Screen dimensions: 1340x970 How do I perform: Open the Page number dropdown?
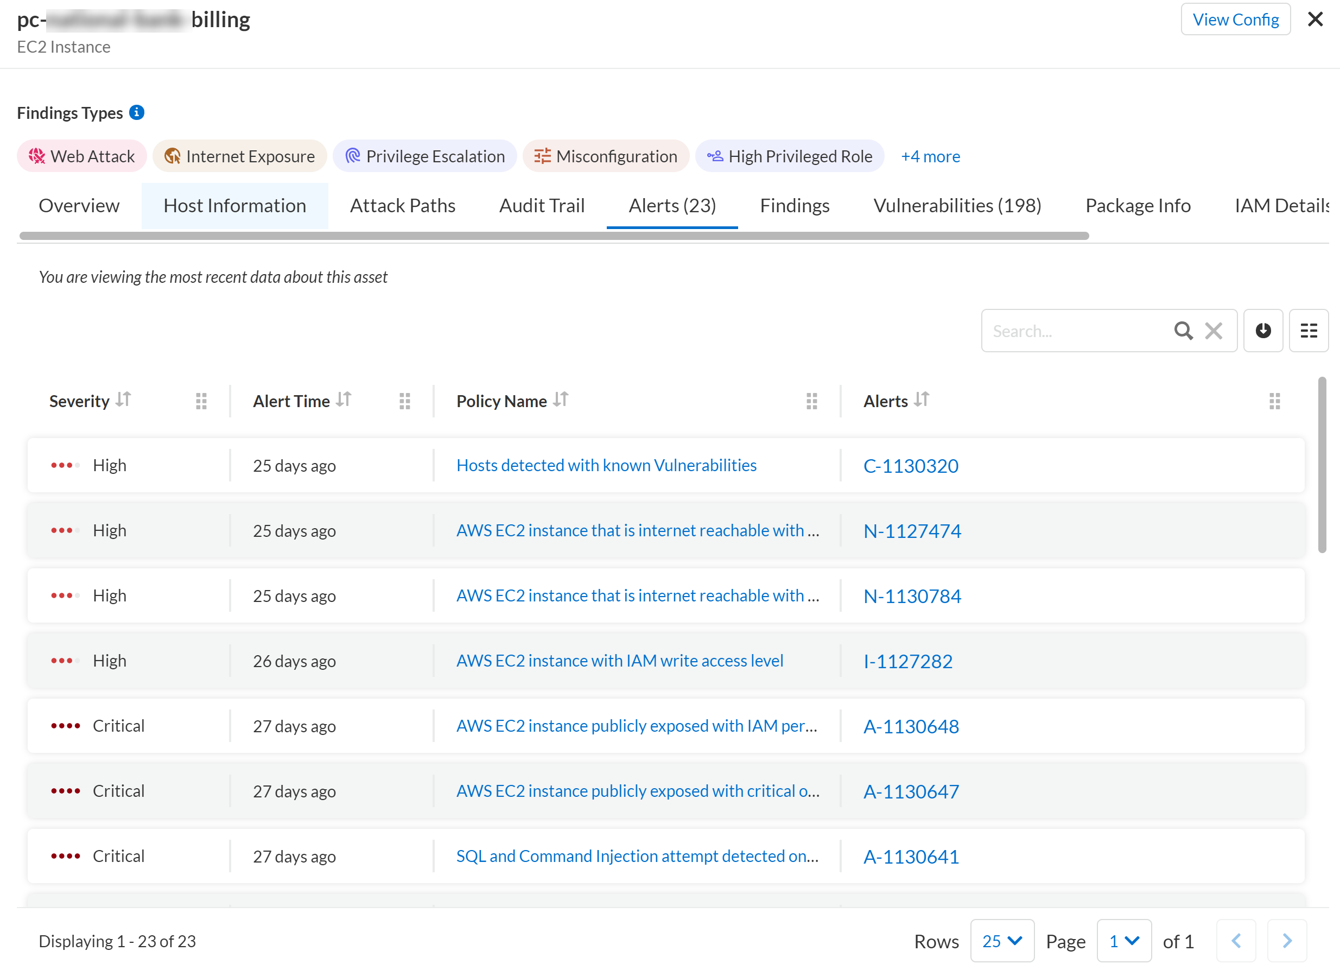point(1124,941)
